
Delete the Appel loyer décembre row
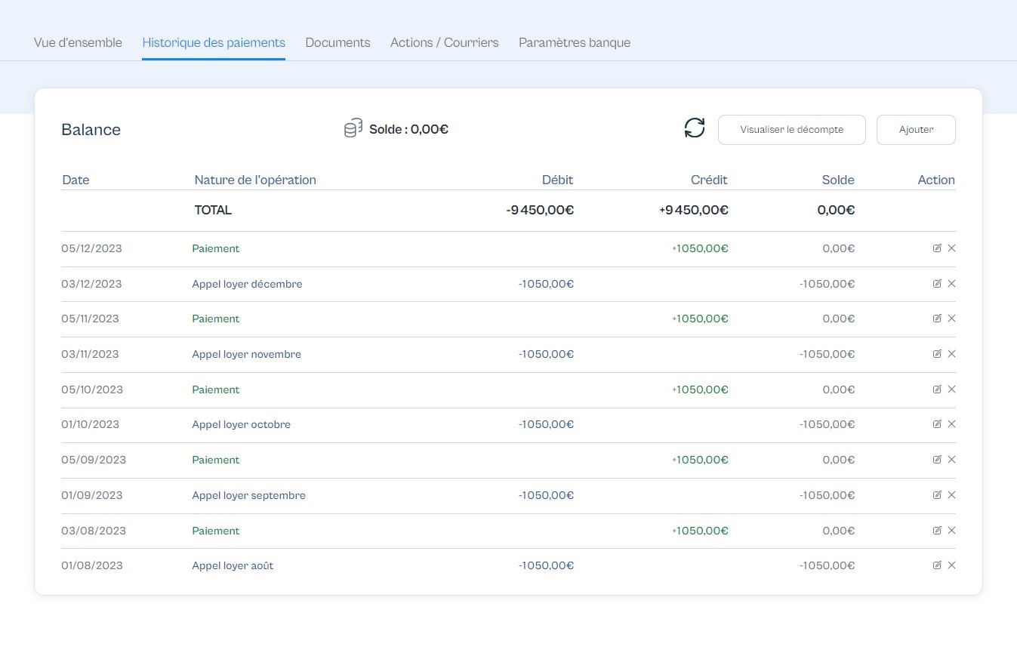[x=951, y=283]
